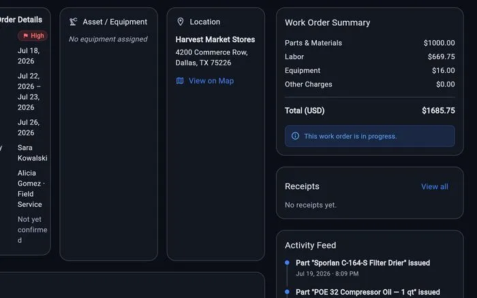Click the Activity Feed heading
Image resolution: width=477 pixels, height=298 pixels.
click(x=310, y=245)
